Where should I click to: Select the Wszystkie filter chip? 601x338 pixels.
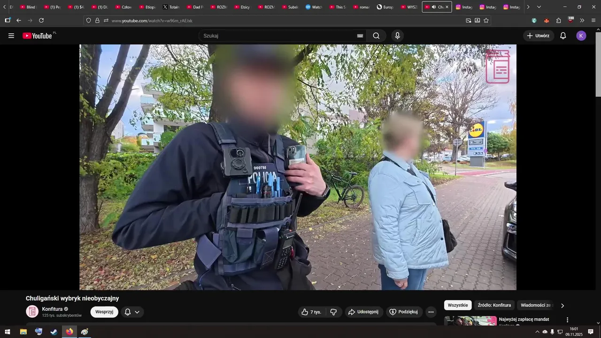pyautogui.click(x=458, y=305)
